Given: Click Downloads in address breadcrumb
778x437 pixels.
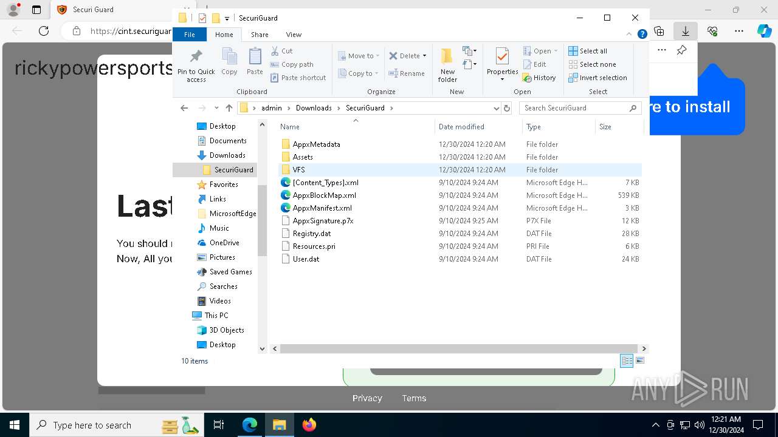Looking at the screenshot, I should click(314, 108).
